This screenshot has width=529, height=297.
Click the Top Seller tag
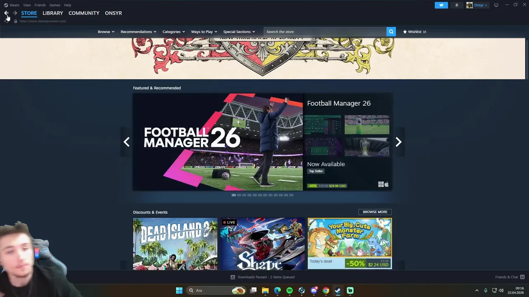[x=316, y=171]
